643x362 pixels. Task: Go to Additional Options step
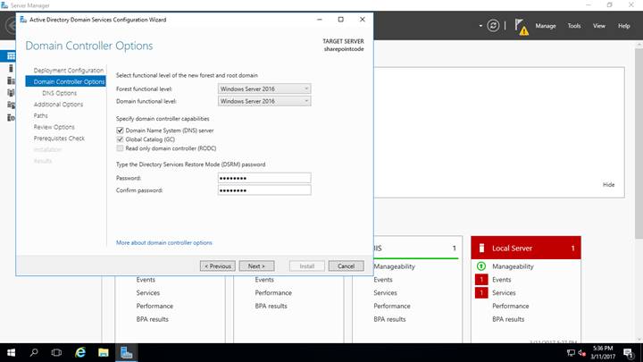pyautogui.click(x=58, y=105)
